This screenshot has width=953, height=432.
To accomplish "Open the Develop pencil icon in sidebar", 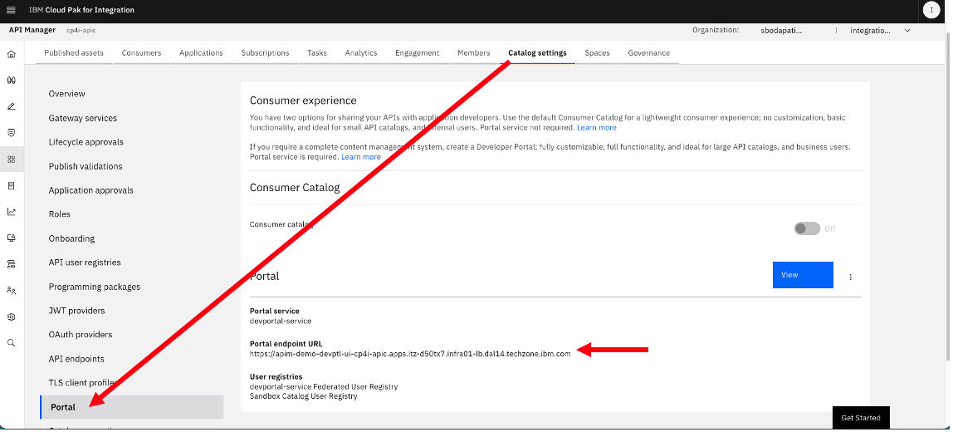I will (11, 106).
